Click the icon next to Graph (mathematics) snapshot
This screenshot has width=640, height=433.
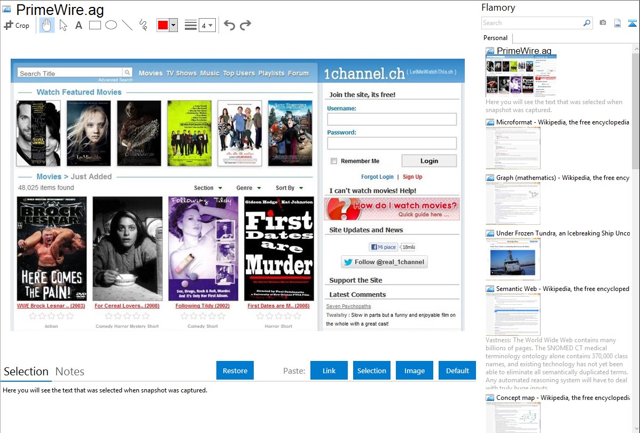click(490, 178)
